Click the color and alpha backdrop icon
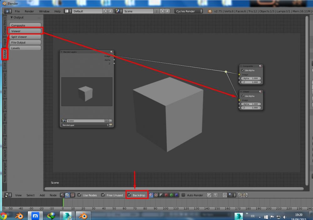 (151, 195)
